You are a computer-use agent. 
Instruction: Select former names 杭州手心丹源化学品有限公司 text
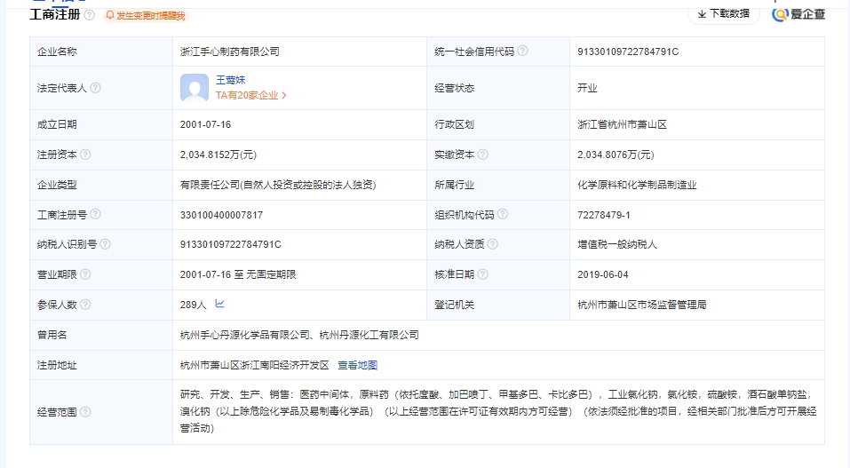tap(244, 335)
